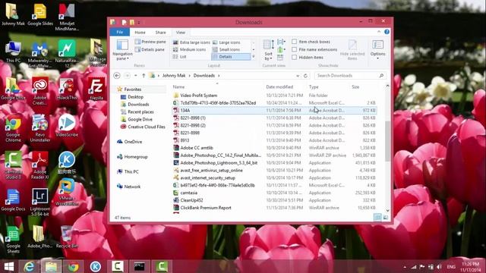
Task: Click the search magnifier icon
Action: pos(381,76)
